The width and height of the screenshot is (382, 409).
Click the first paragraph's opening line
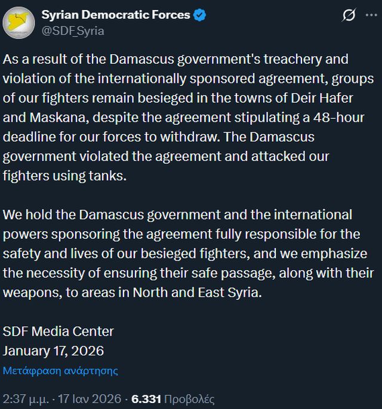175,60
